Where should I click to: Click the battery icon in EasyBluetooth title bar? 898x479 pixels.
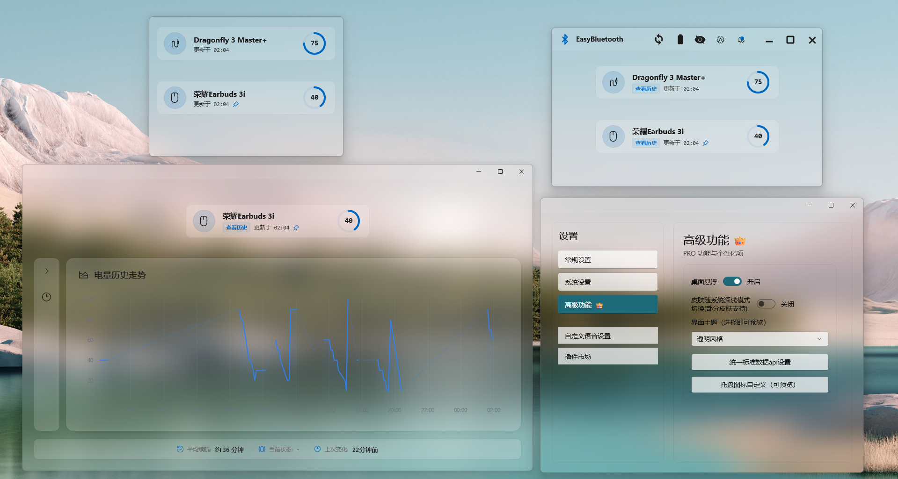pos(680,40)
